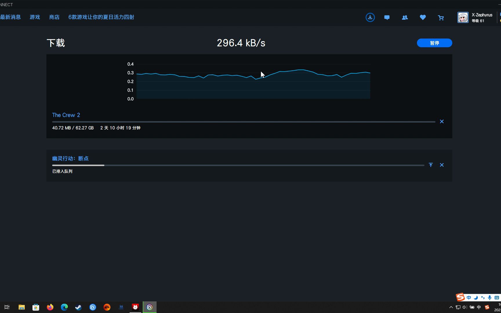This screenshot has height=313, width=501.
Task: Click the 2 天 10 小时 19 分钟 estimate
Action: [120, 128]
